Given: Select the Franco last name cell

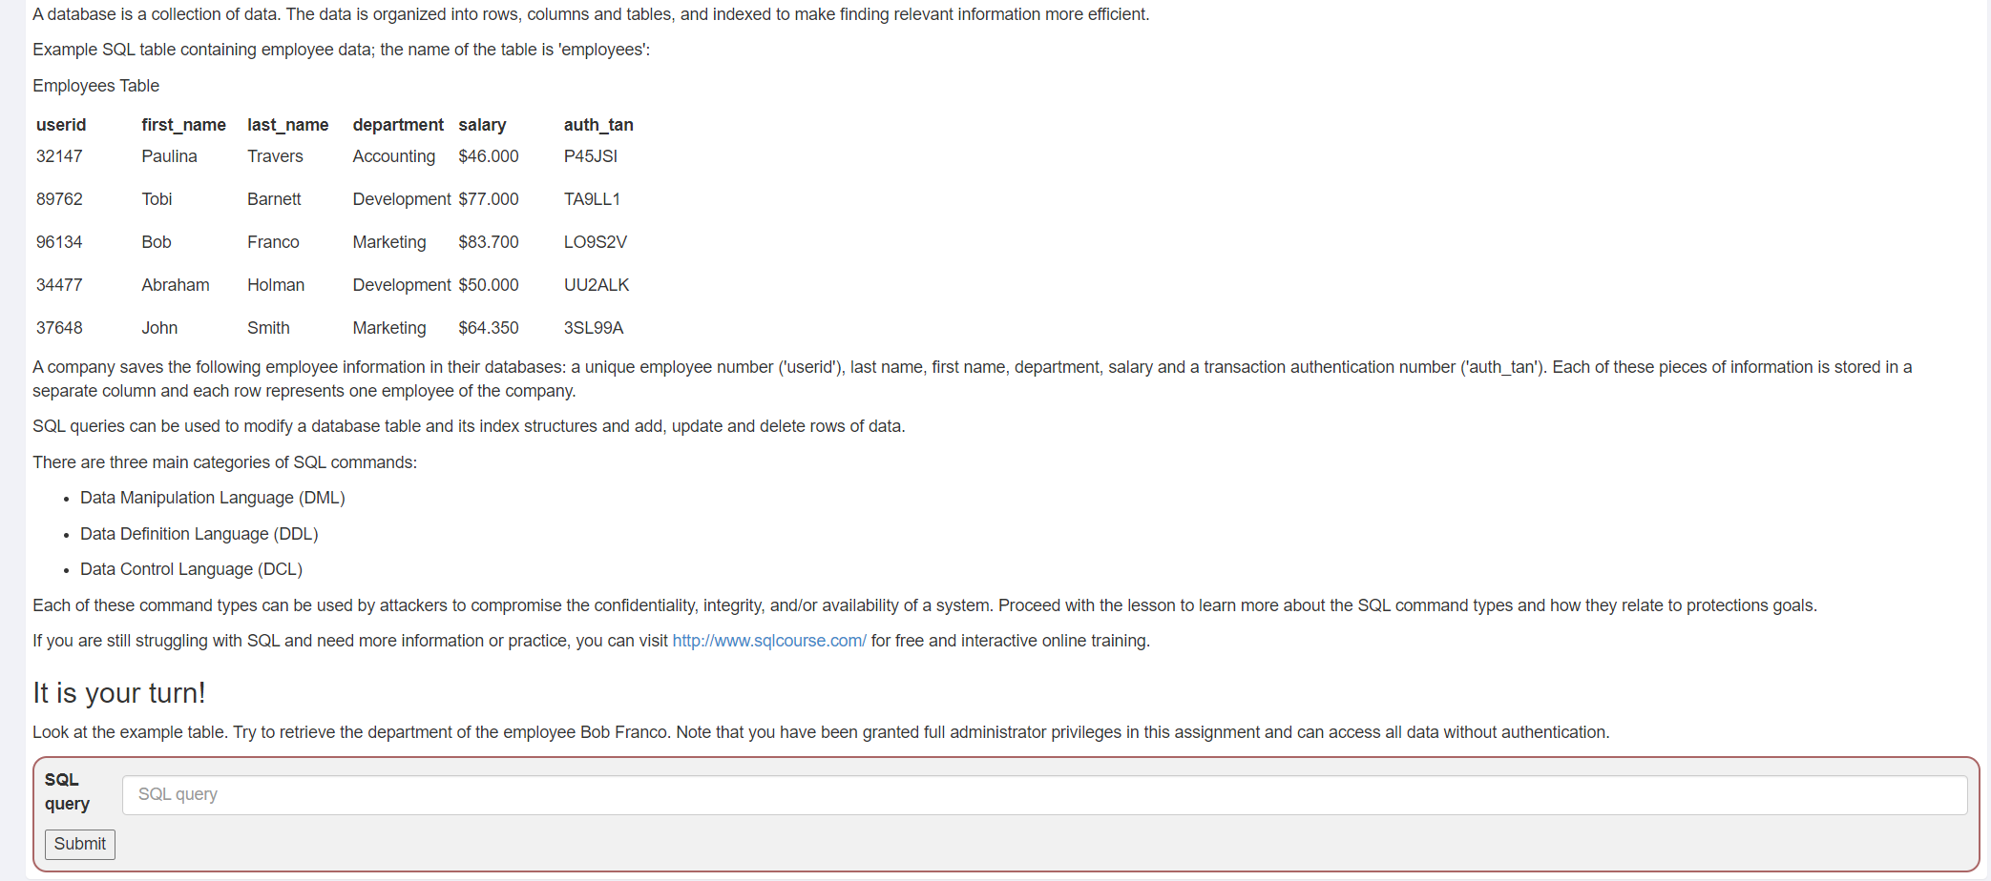Looking at the screenshot, I should click(x=273, y=242).
